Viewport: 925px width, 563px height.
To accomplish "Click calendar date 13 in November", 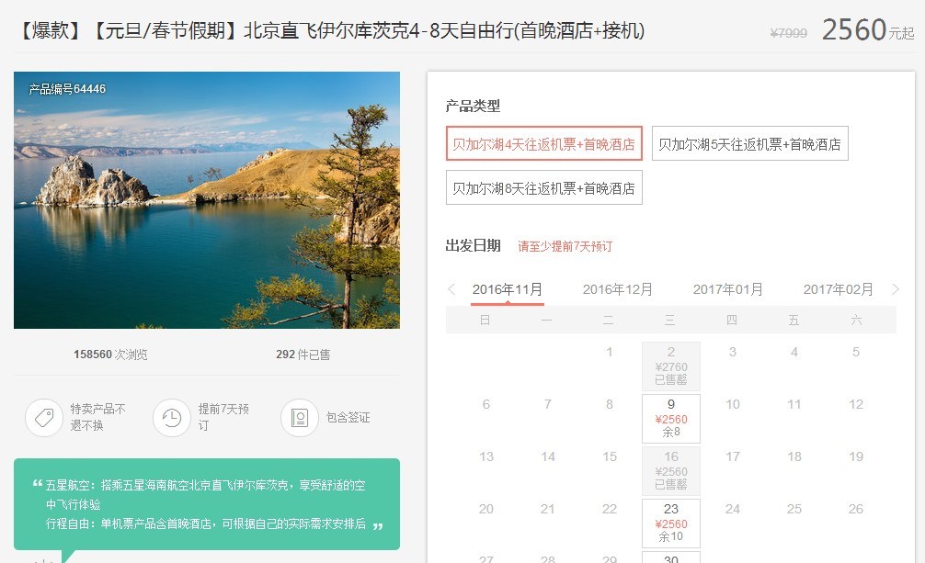I will coord(486,456).
